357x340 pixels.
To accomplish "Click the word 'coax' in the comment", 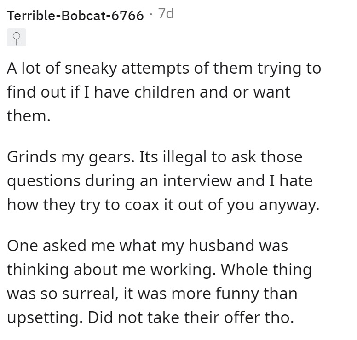I will coord(142,205).
